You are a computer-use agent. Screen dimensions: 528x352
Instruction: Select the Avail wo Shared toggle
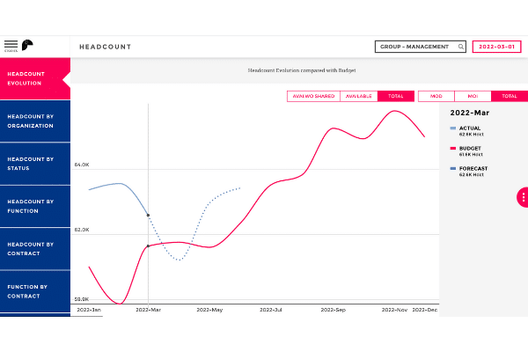(x=313, y=96)
